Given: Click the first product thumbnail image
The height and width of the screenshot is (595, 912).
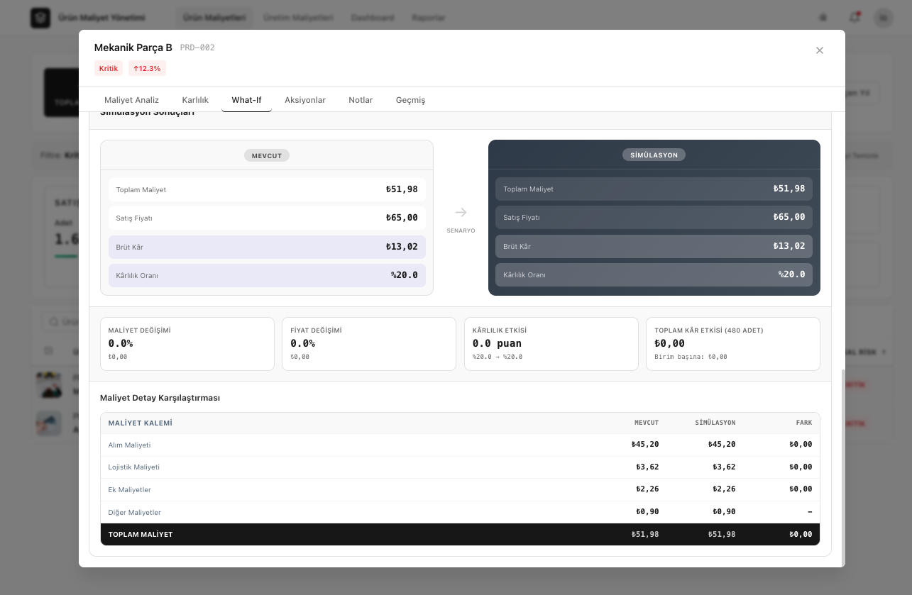Looking at the screenshot, I should tap(49, 384).
